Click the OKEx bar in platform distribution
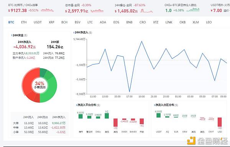 98,117
